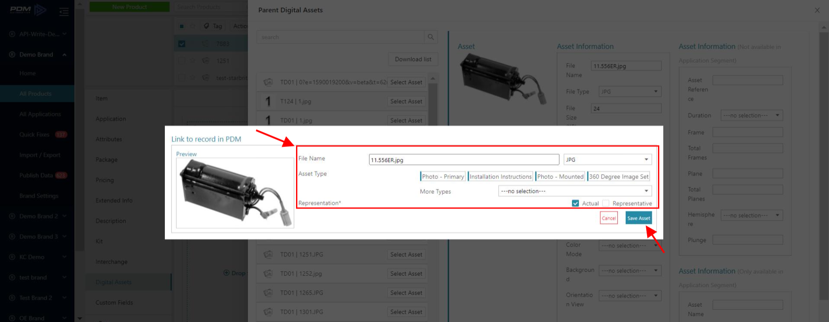Image resolution: width=829 pixels, height=322 pixels.
Task: Click the Tag icon in products toolbar
Action: (x=206, y=26)
